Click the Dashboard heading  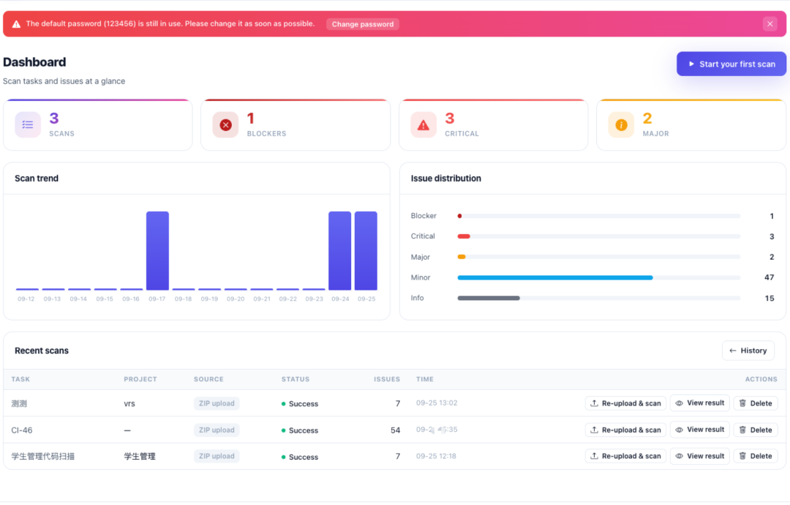34,62
